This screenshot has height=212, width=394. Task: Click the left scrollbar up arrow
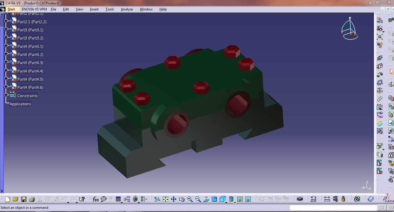pyautogui.click(x=2, y=14)
